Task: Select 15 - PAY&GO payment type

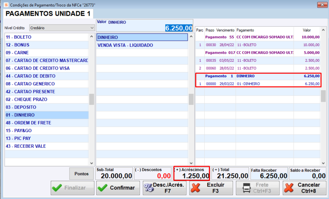Action: click(x=47, y=130)
